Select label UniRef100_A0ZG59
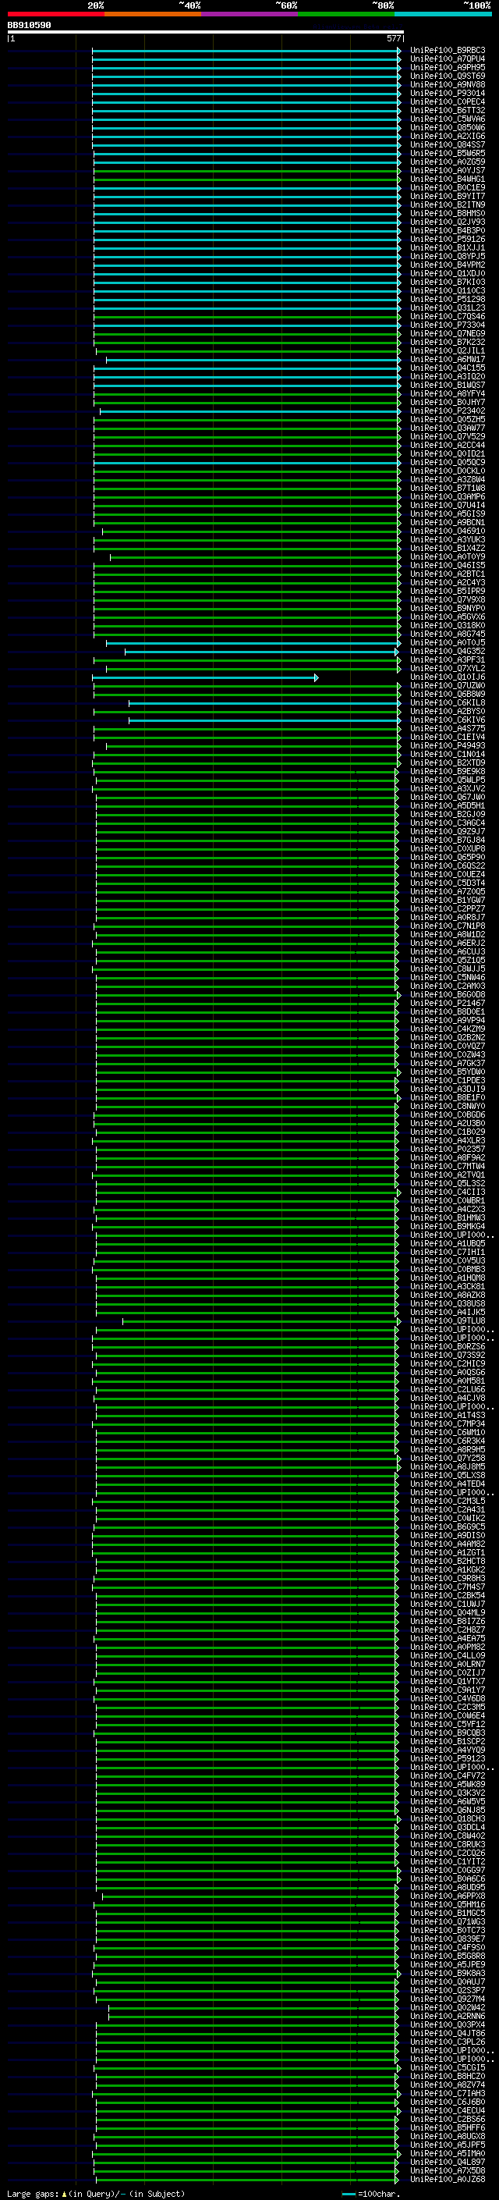This screenshot has width=499, height=2200. tap(448, 162)
